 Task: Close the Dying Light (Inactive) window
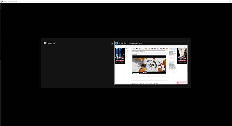[230, 1]
